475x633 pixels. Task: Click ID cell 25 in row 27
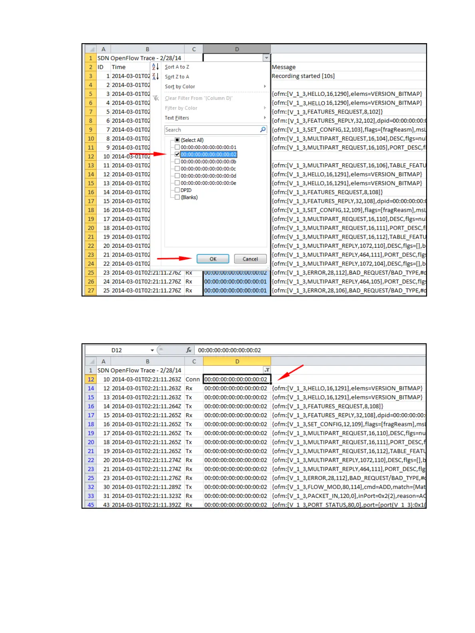pyautogui.click(x=103, y=291)
